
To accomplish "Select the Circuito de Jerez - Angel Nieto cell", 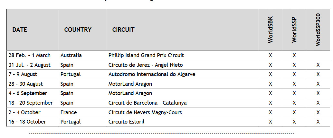I will (x=146, y=65).
